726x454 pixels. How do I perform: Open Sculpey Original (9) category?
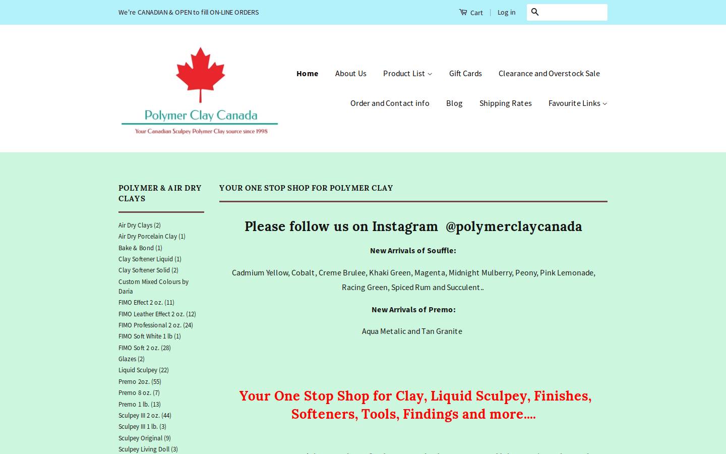[x=145, y=438]
